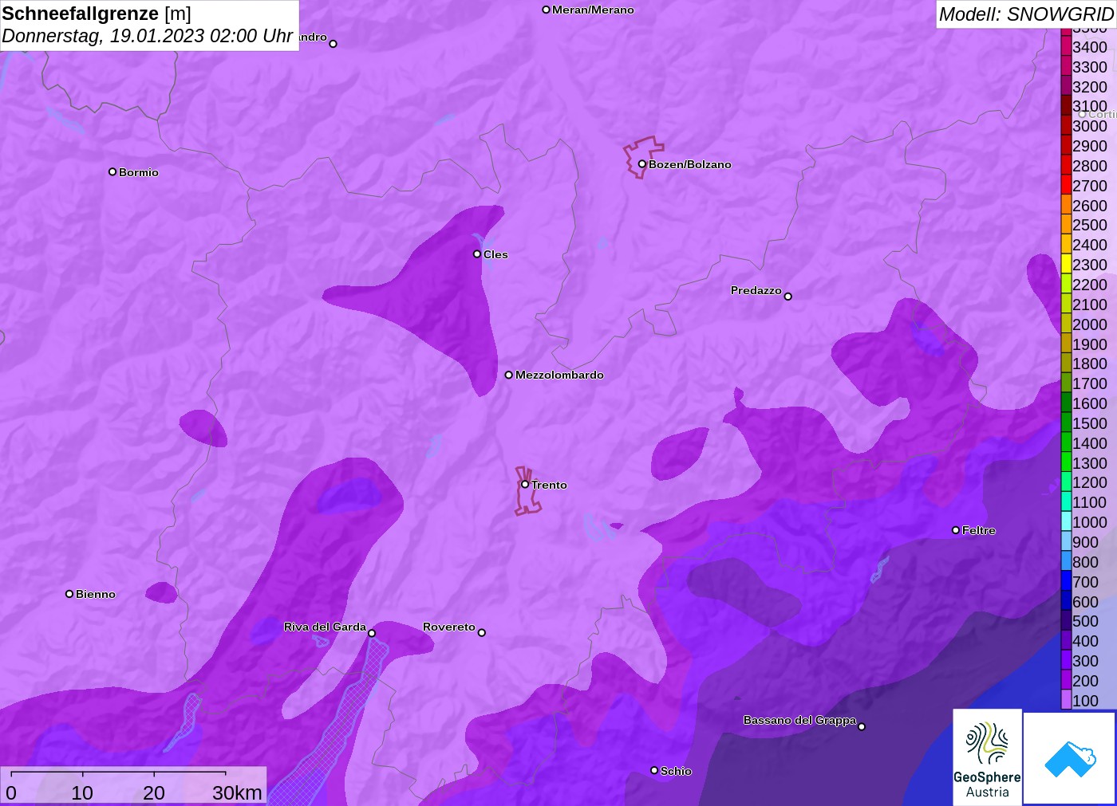Click the Bienno location marker
This screenshot has height=806, width=1117.
point(69,594)
